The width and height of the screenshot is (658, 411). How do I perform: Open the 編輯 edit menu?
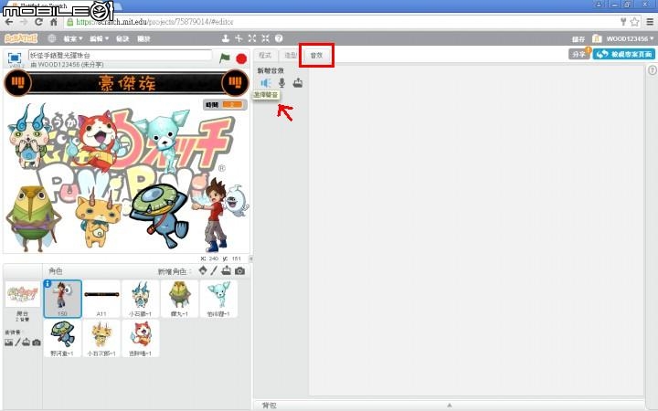99,38
